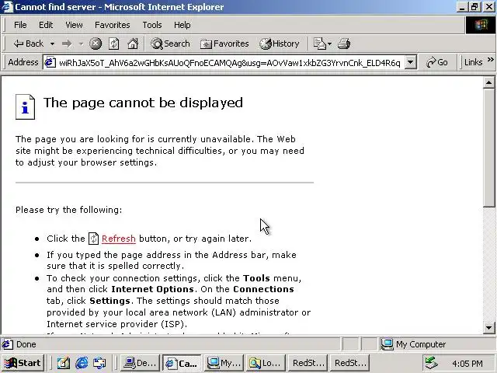Click the 4:05 PM clock
Image resolution: width=497 pixels, height=373 pixels.
point(467,363)
